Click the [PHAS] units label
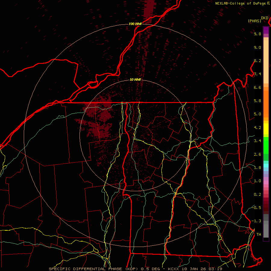Viewport: 271px width, 271px height. click(x=254, y=21)
